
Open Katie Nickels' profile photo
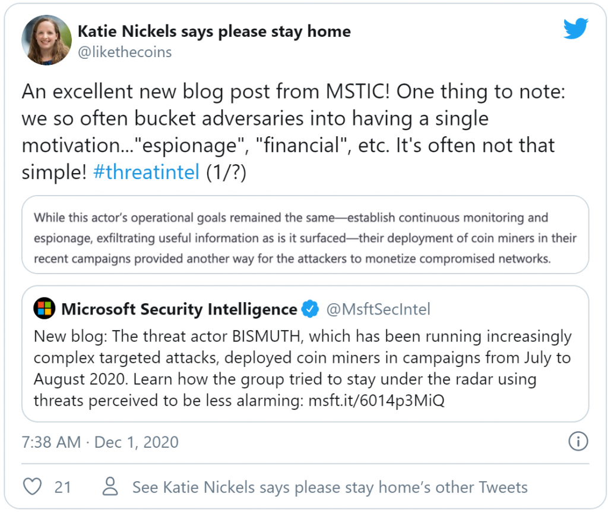tap(46, 40)
